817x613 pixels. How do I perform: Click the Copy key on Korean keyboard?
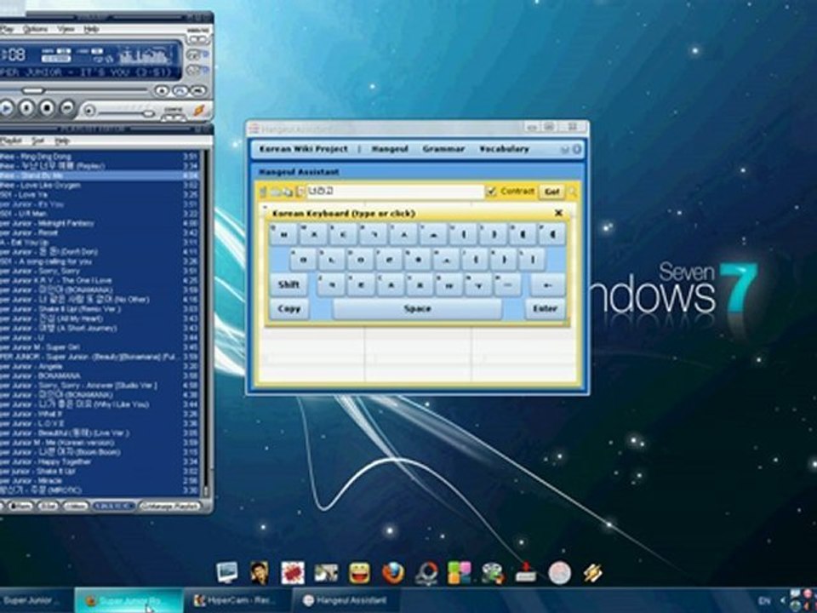click(289, 309)
